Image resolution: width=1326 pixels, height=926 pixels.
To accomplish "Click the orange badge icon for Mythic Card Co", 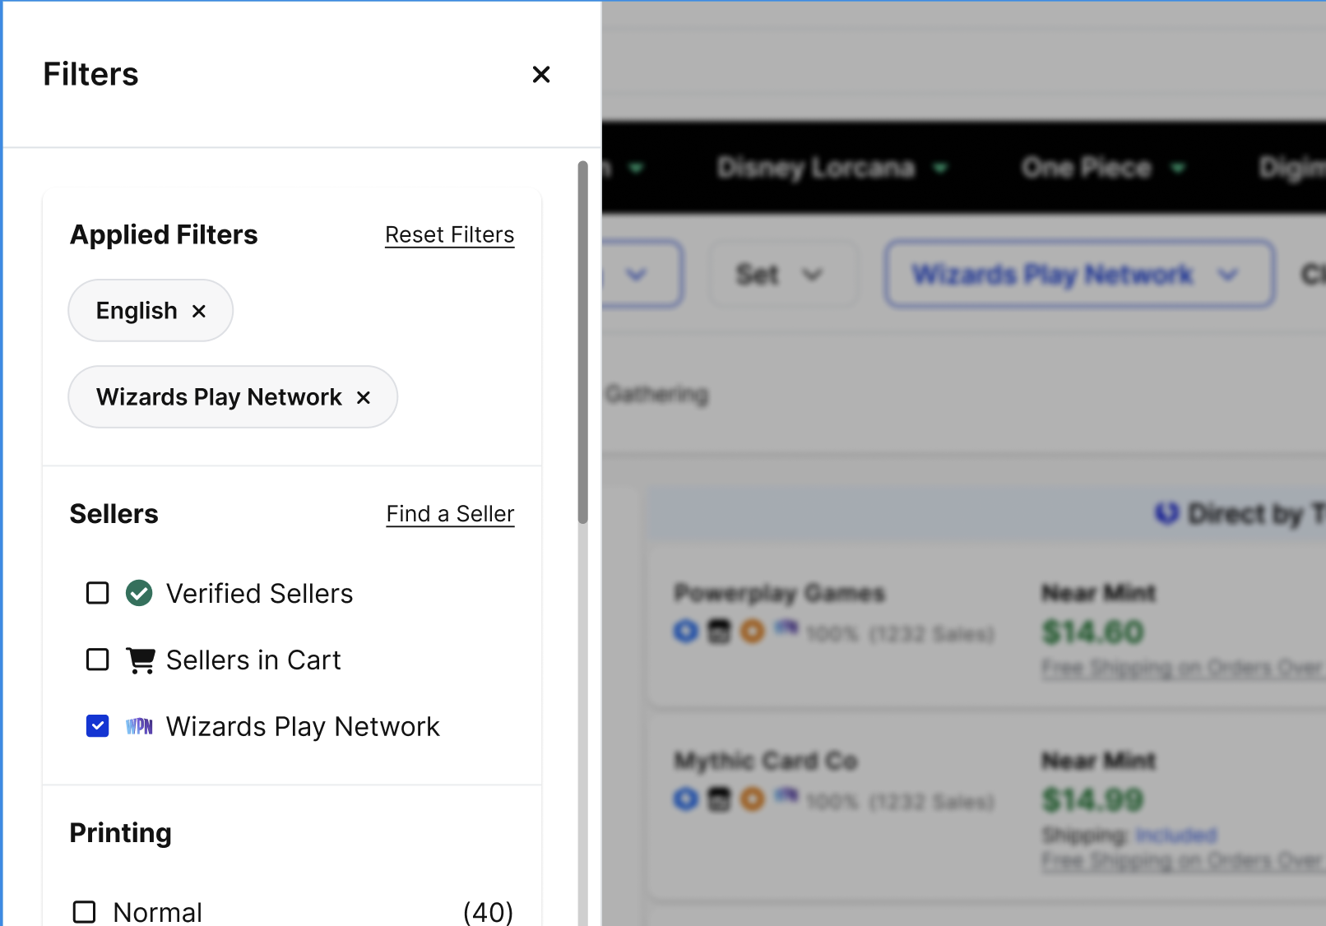I will click(753, 799).
